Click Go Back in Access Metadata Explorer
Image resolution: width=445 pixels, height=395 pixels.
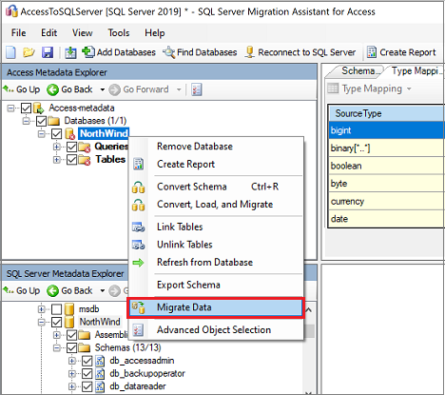(x=69, y=89)
